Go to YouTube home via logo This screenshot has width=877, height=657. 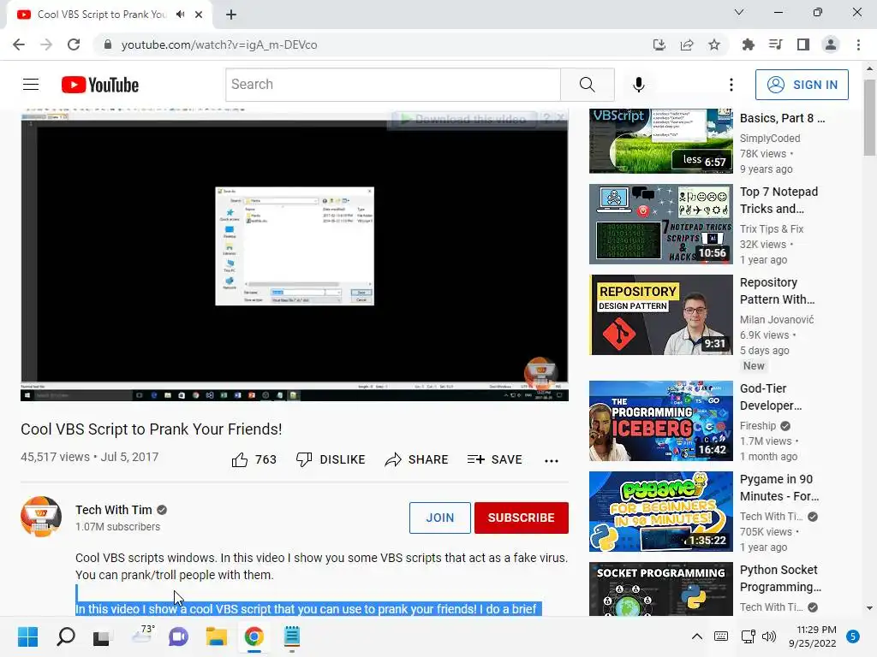click(x=100, y=85)
